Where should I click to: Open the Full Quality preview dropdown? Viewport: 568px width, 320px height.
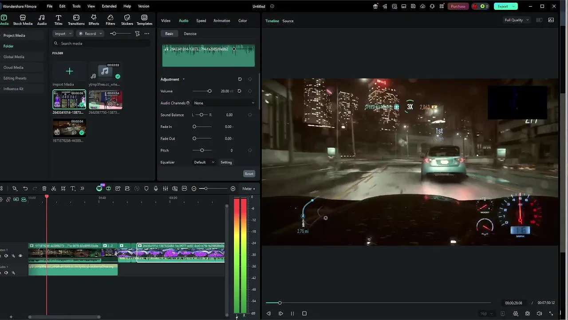(517, 20)
